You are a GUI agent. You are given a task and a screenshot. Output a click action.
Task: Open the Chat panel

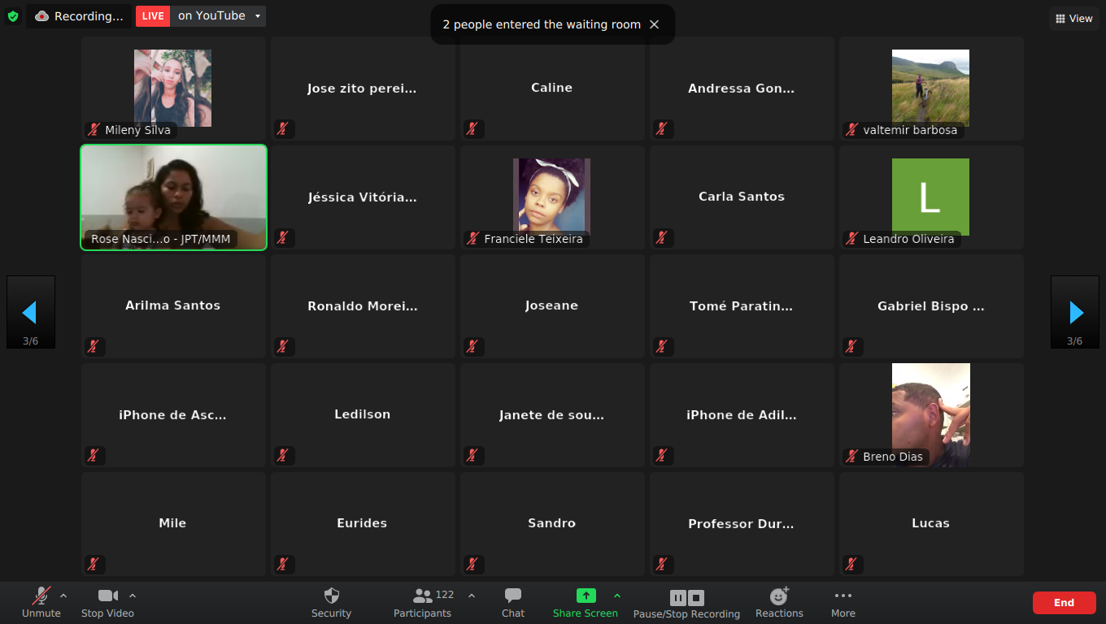coord(513,603)
